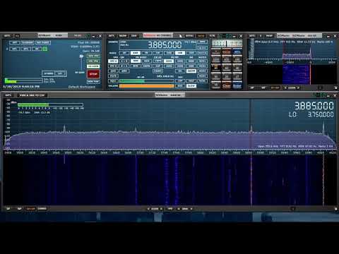Enable NBW noise blanker

coord(191,61)
